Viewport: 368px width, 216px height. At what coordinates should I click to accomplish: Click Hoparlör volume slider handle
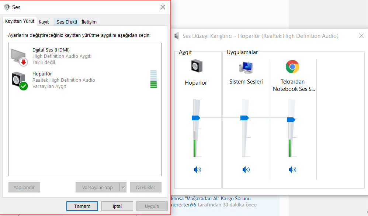pyautogui.click(x=196, y=118)
